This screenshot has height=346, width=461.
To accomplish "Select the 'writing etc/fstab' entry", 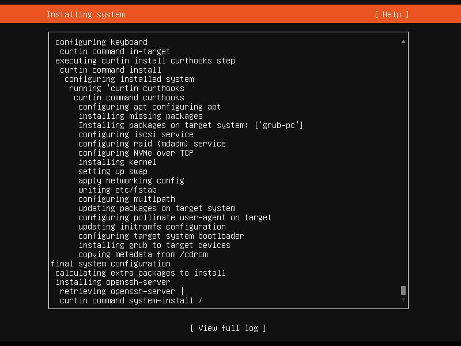I will click(119, 189).
